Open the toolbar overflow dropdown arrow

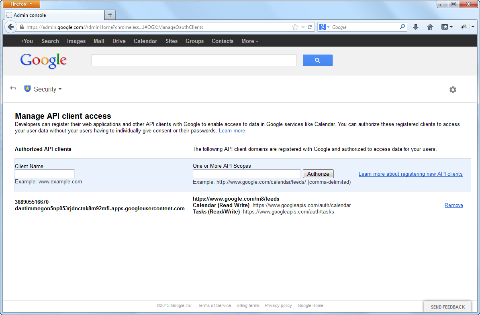click(473, 27)
